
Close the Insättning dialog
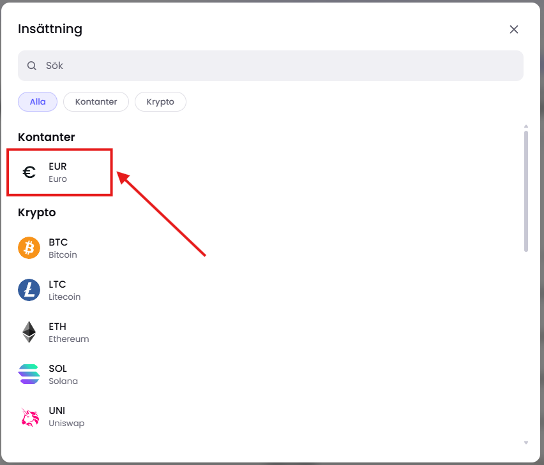pyautogui.click(x=514, y=29)
